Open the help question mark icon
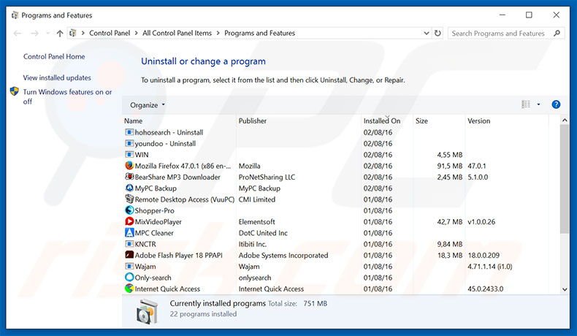Viewport: 577px width, 336px height. click(x=556, y=104)
